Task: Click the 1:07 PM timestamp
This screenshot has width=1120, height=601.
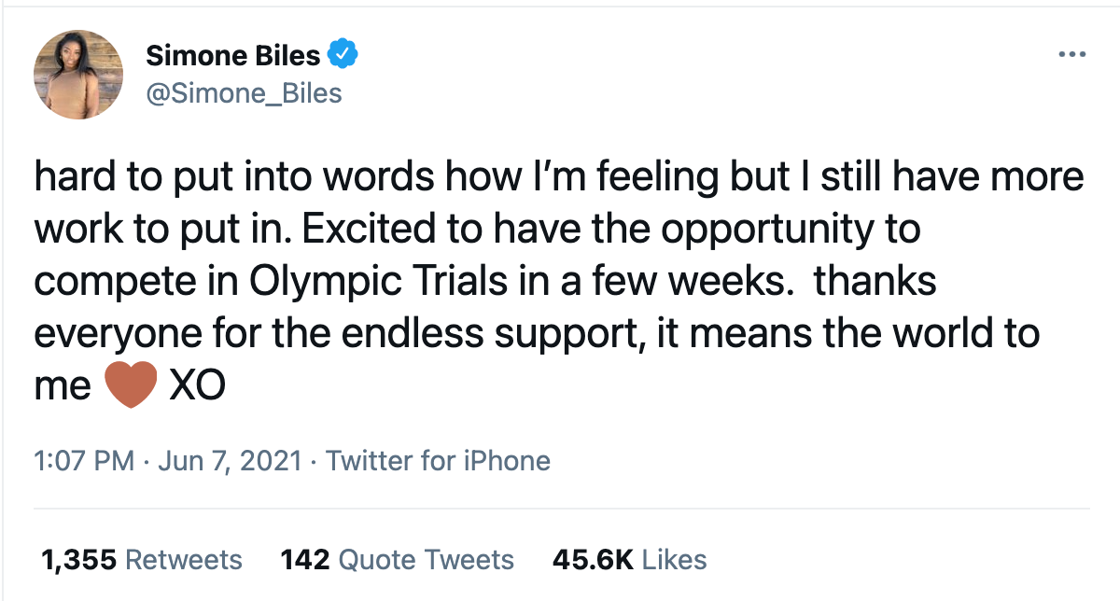Action: tap(84, 460)
